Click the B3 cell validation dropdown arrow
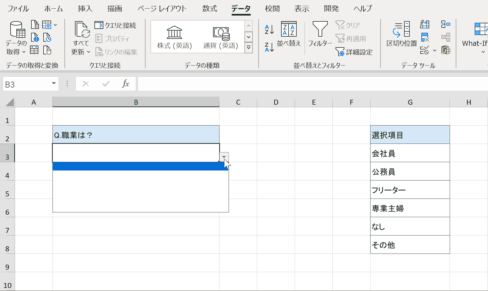 [x=224, y=157]
